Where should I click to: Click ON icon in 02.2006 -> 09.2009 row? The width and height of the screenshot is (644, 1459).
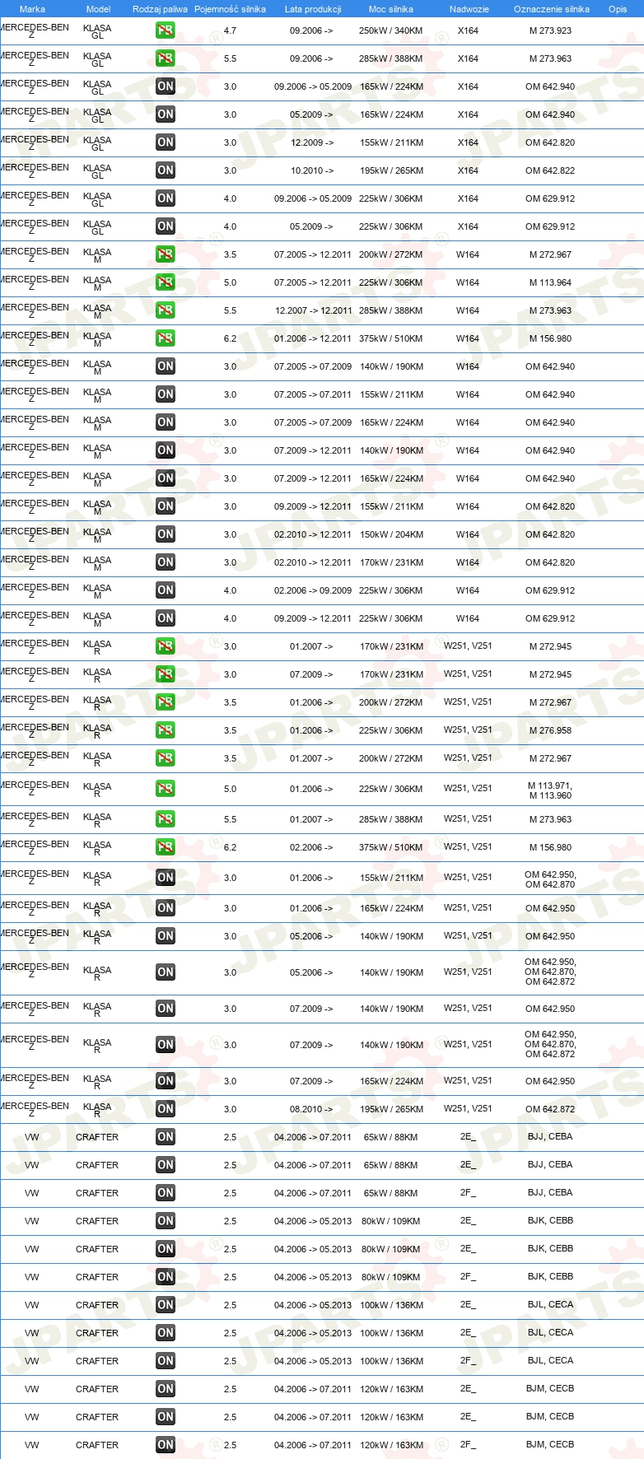[166, 590]
